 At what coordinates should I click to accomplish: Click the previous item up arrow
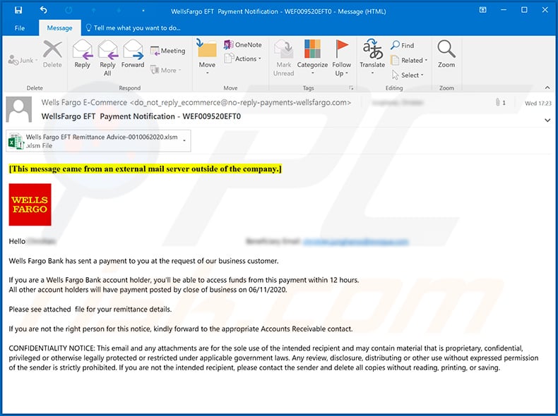tap(94, 11)
